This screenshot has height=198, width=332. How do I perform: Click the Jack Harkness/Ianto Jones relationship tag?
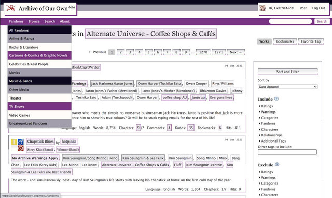112,84
